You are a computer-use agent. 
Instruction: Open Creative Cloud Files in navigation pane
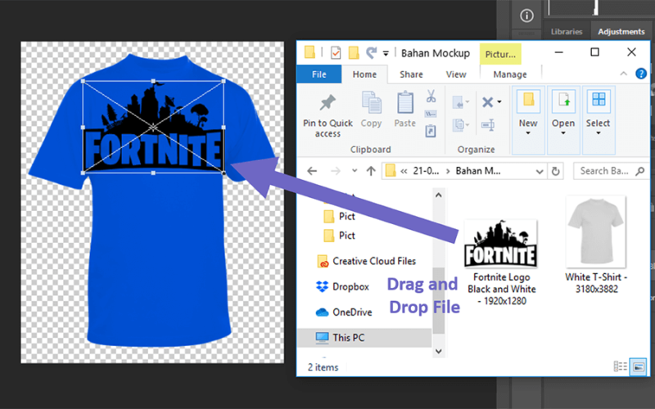[366, 261]
